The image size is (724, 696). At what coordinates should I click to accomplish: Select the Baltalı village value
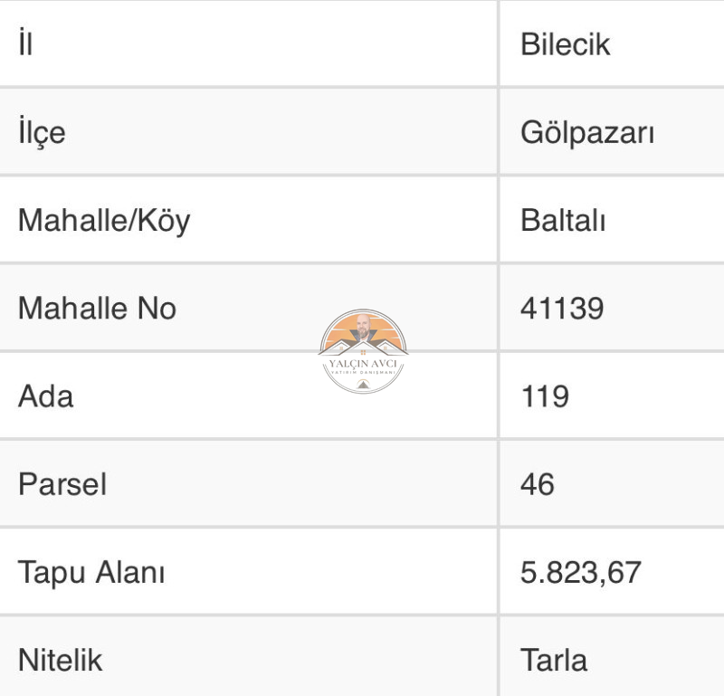(x=563, y=220)
